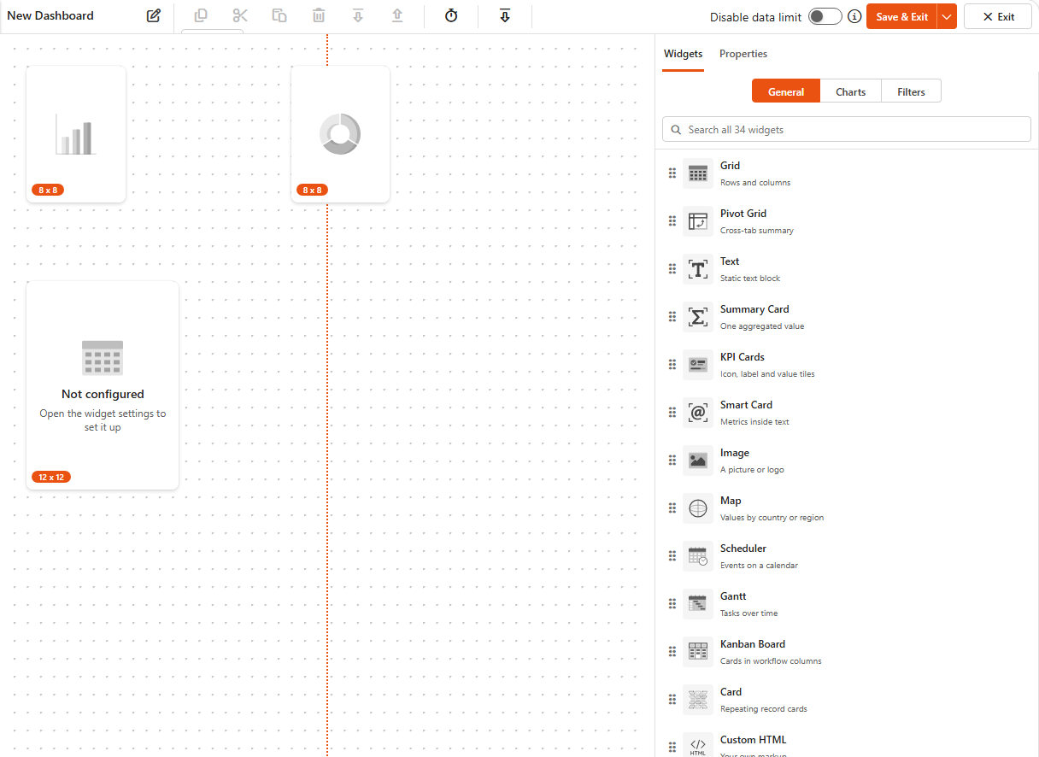The height and width of the screenshot is (757, 1039).
Task: Select the General widget category
Action: [x=786, y=91]
